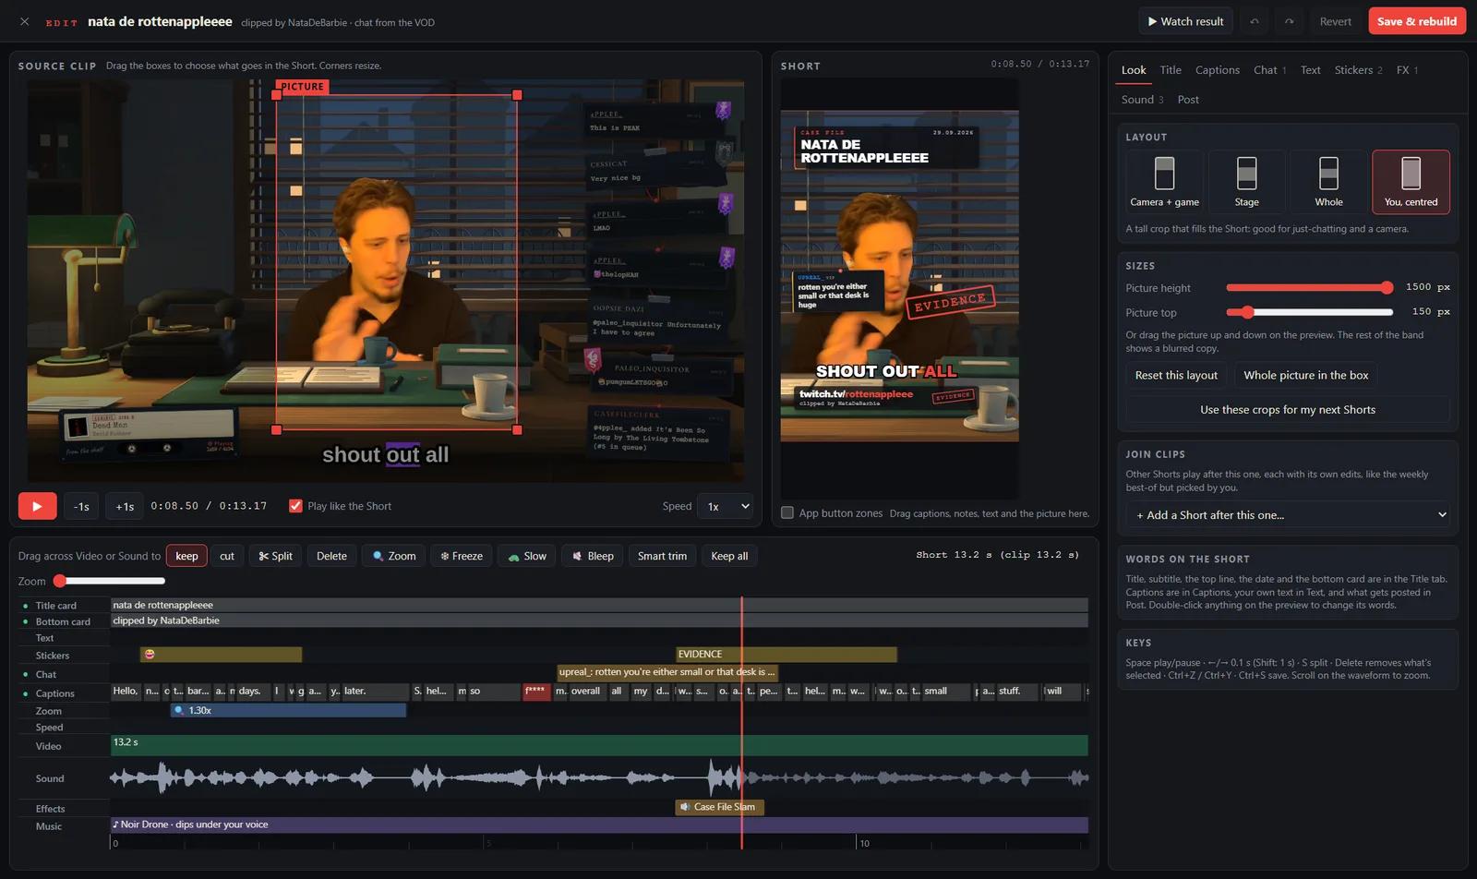
Task: Click Use these crops for my next Shorts
Action: pos(1288,410)
